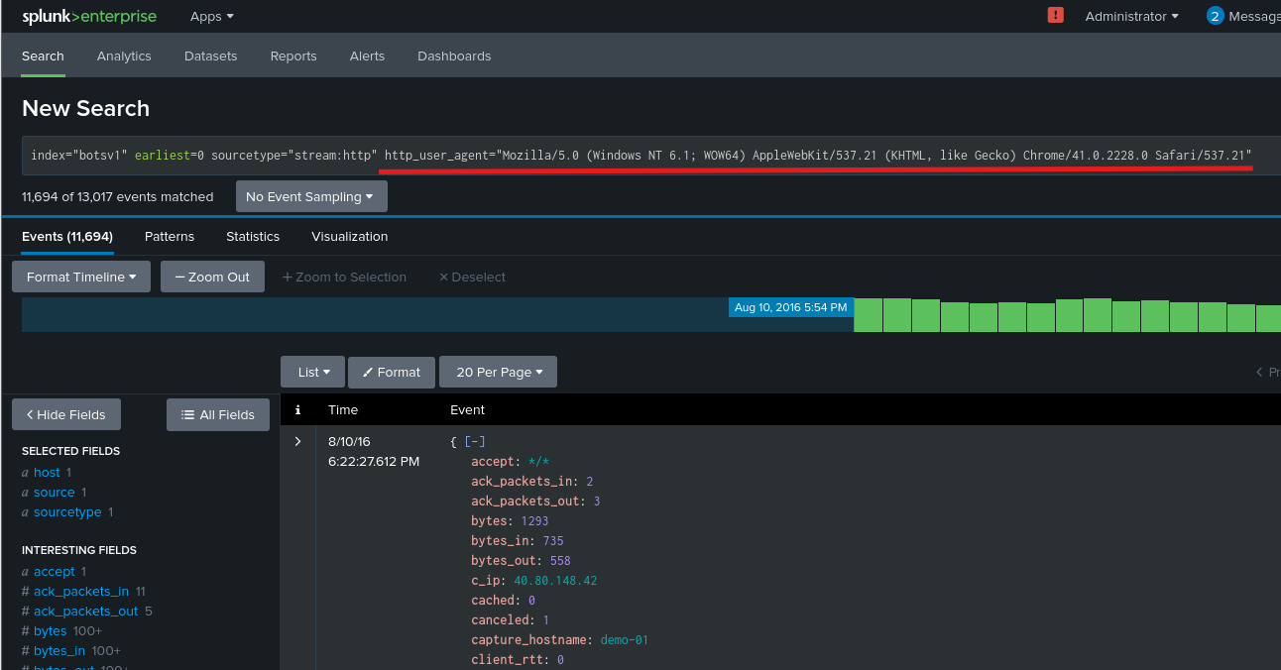This screenshot has width=1281, height=670.
Task: Go to the Datasets nav tab
Action: click(211, 56)
